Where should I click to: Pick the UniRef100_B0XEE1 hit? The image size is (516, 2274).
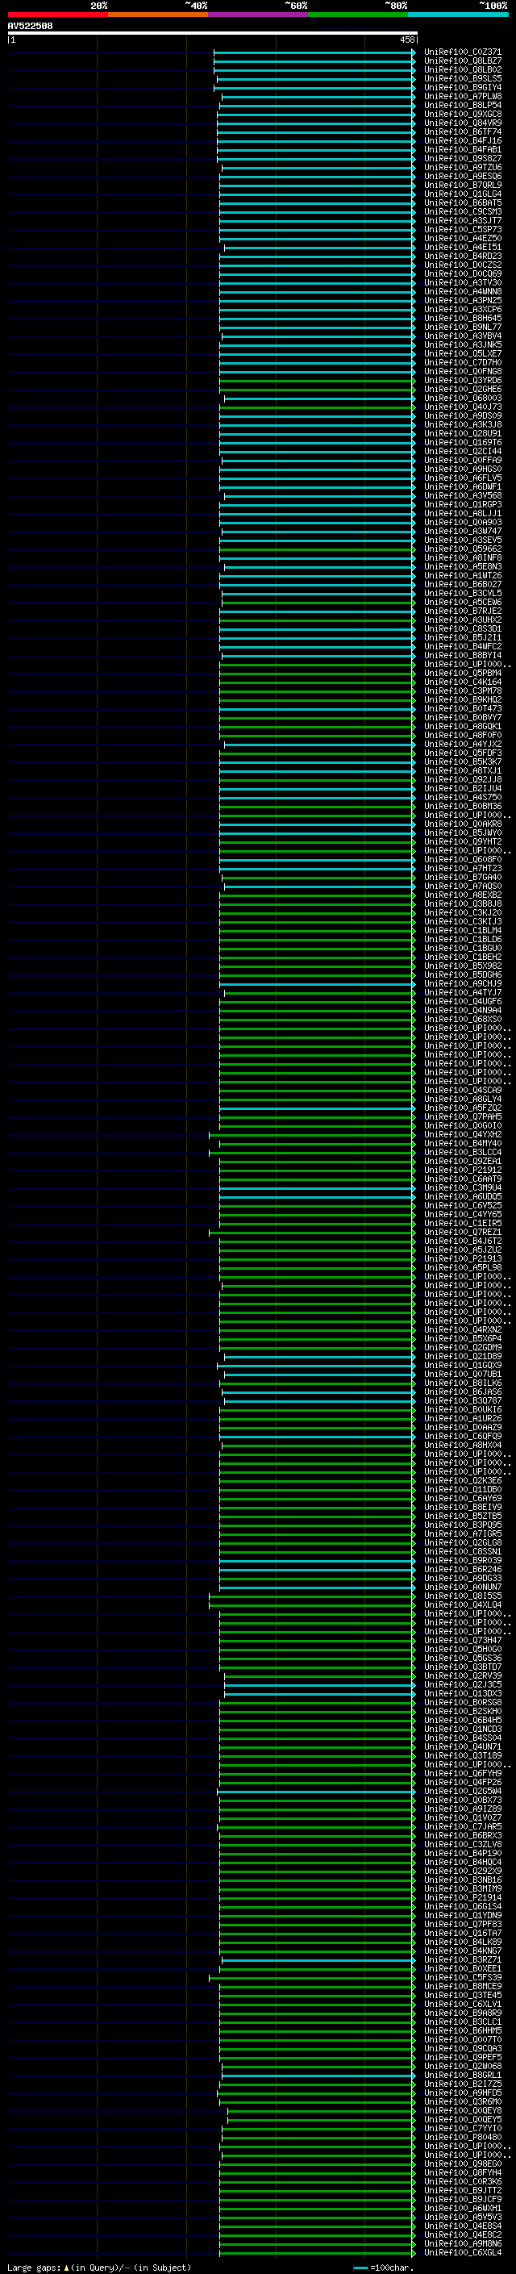[x=462, y=1968]
